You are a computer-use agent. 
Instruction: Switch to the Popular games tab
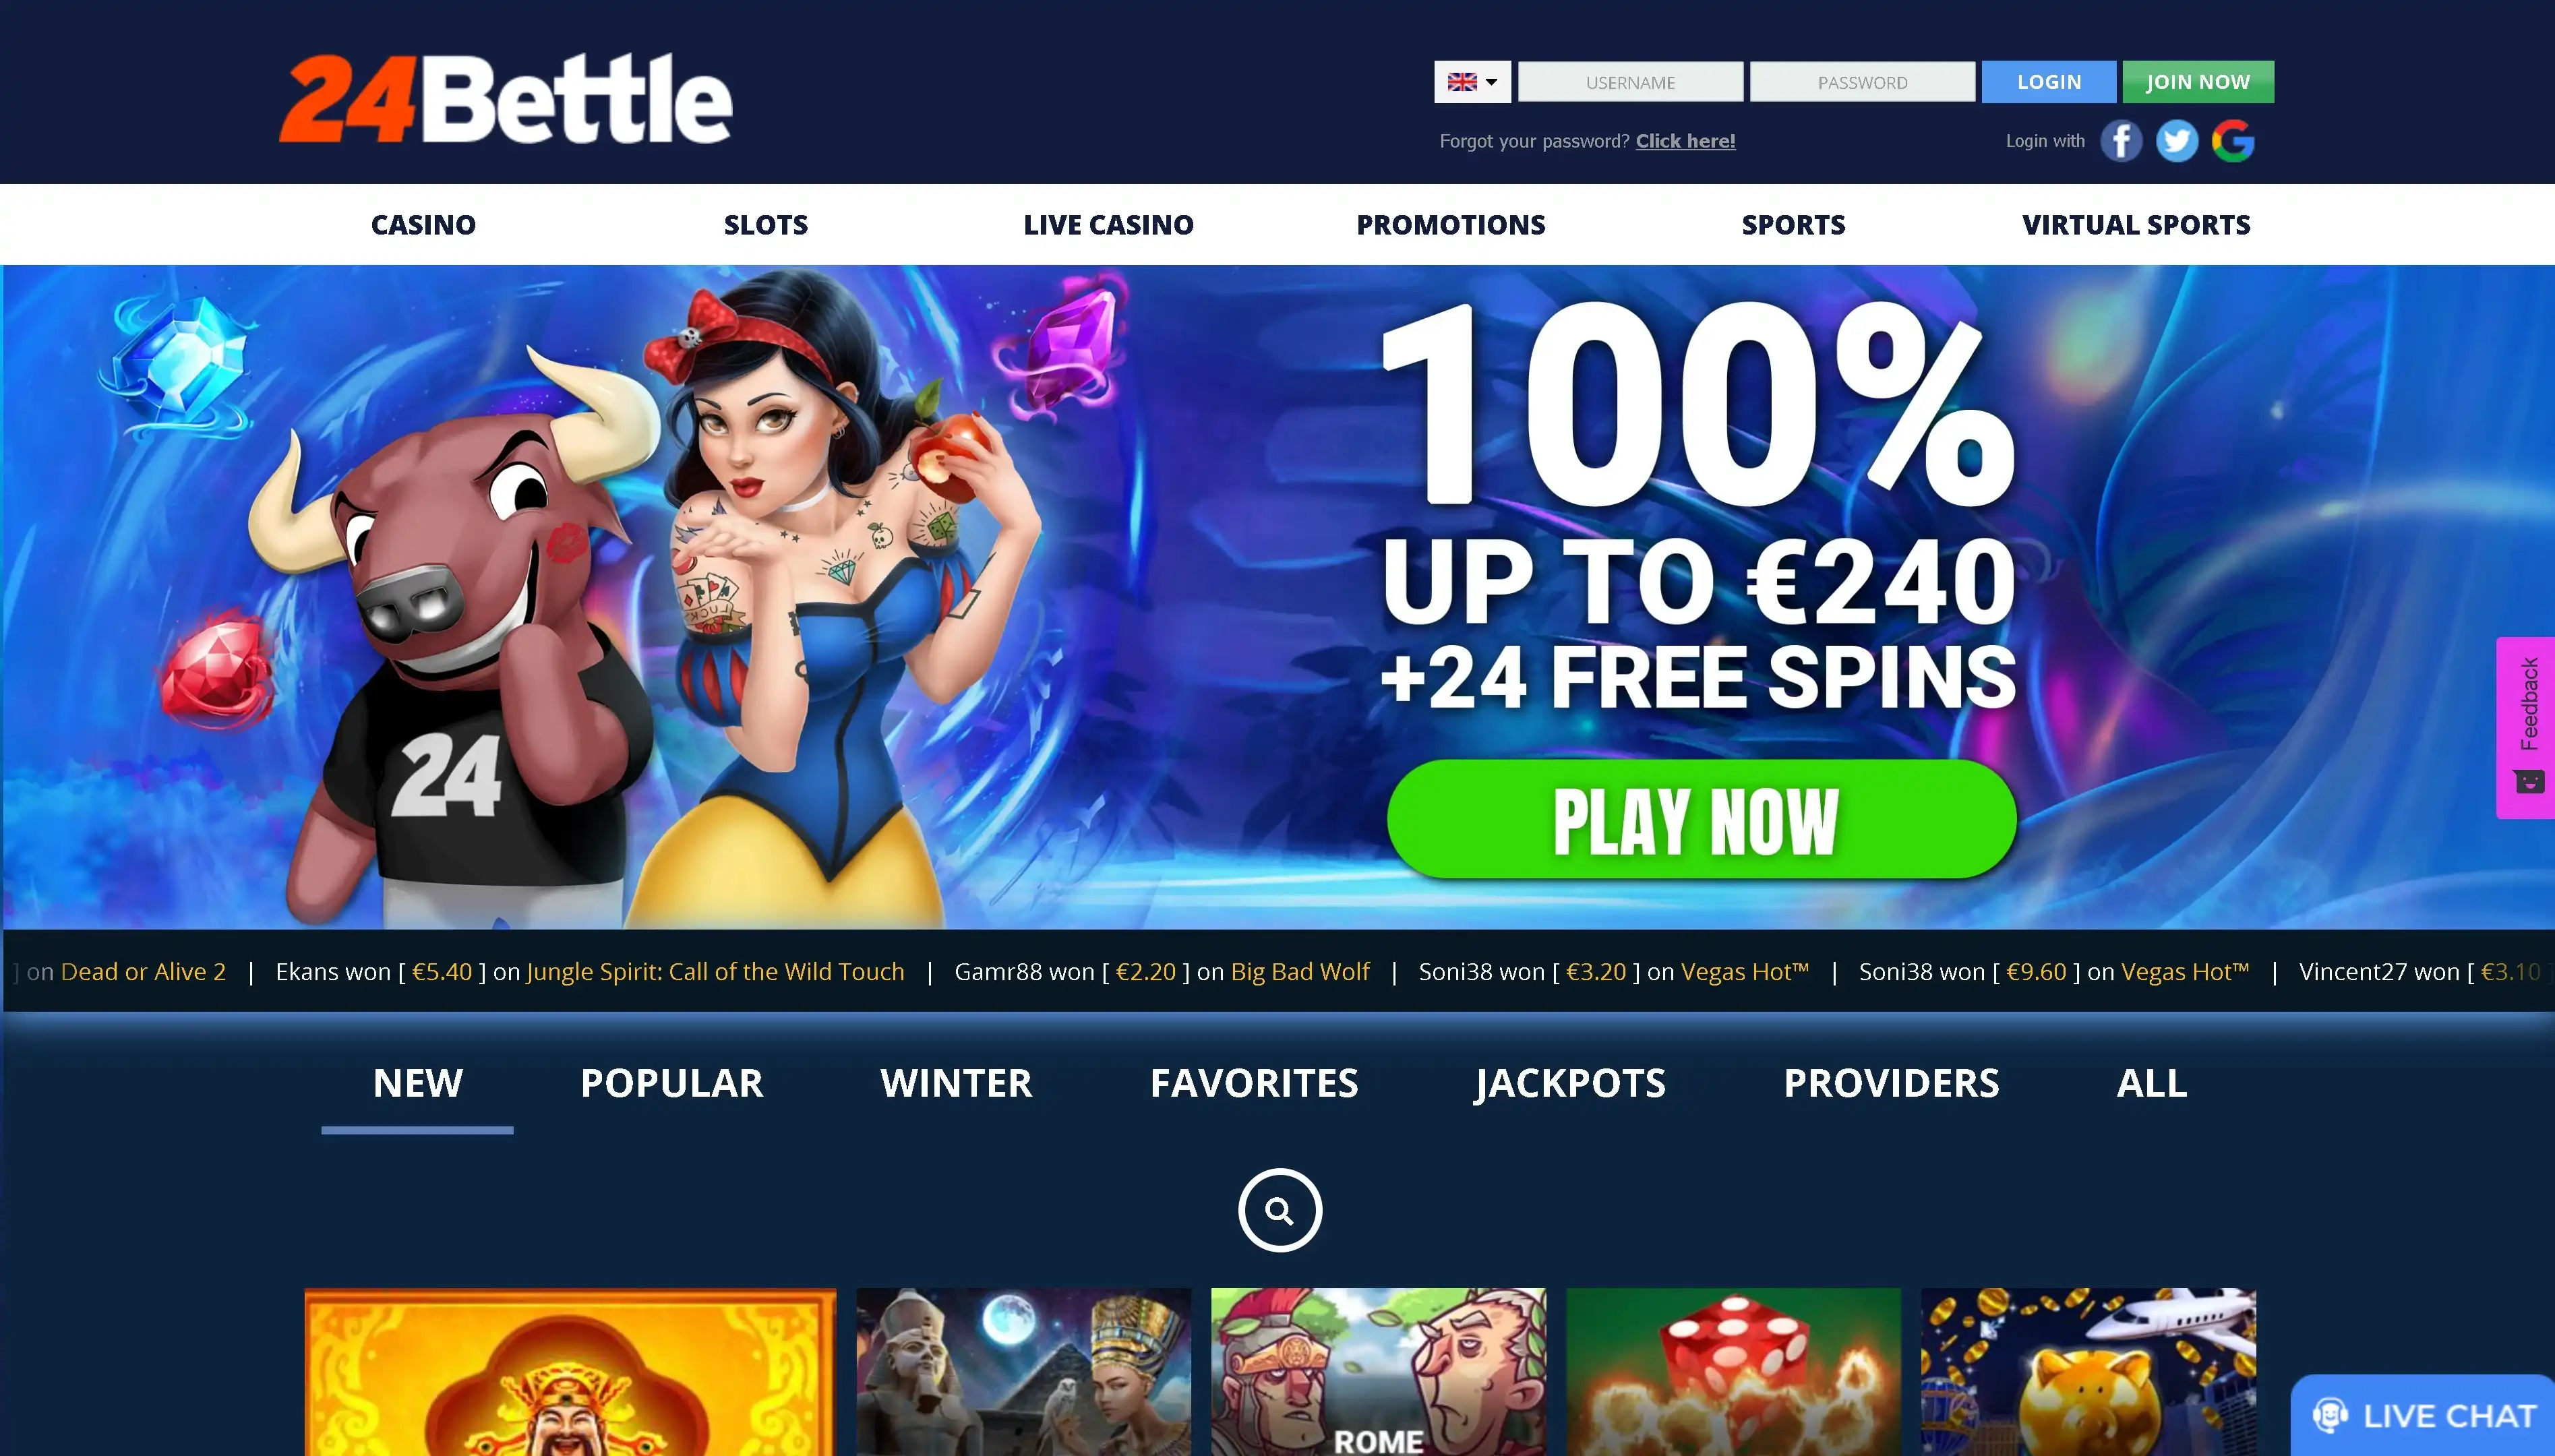pos(672,1083)
